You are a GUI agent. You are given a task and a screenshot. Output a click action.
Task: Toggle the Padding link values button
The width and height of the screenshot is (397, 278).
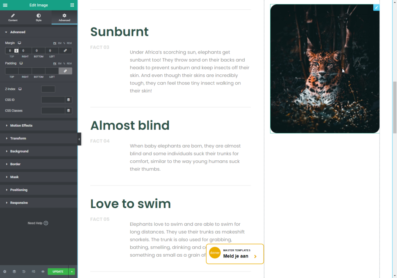point(65,71)
